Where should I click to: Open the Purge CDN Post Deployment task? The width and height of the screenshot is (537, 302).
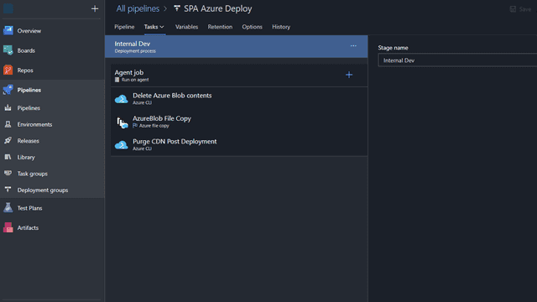pyautogui.click(x=239, y=144)
